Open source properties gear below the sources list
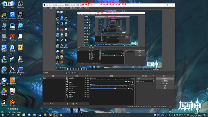Screen dimensions: 208x117 pyautogui.click(x=73, y=104)
